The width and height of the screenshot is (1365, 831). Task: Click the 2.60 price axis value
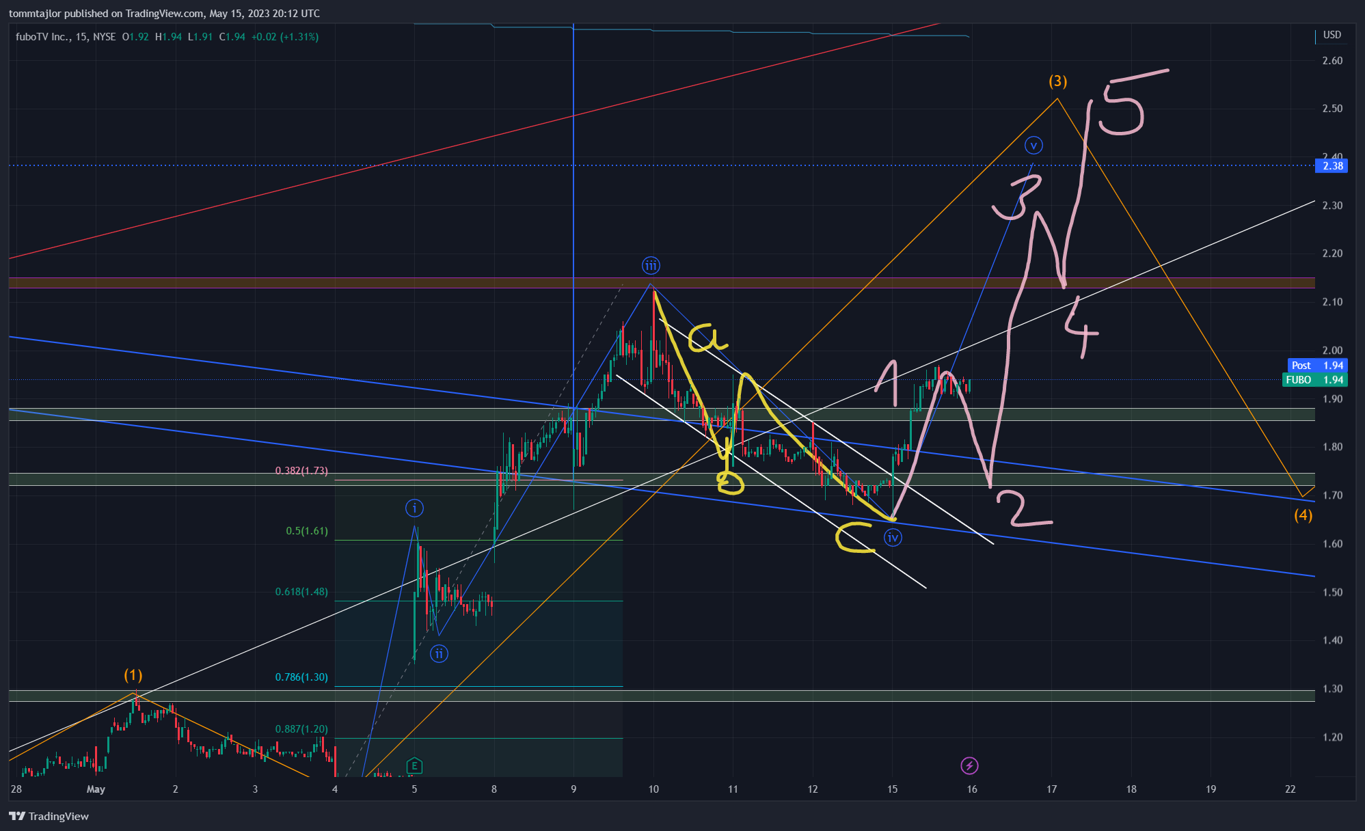tap(1332, 61)
